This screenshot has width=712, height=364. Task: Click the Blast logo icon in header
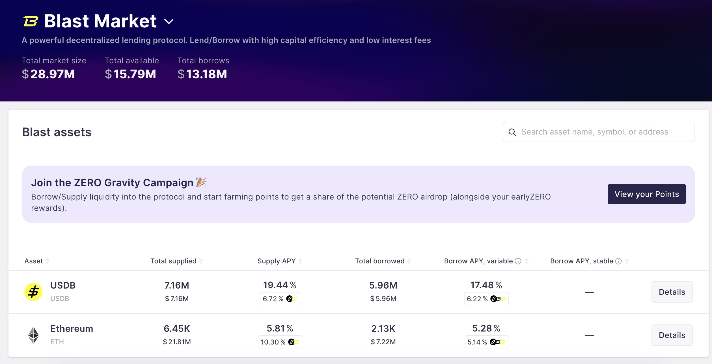point(31,21)
